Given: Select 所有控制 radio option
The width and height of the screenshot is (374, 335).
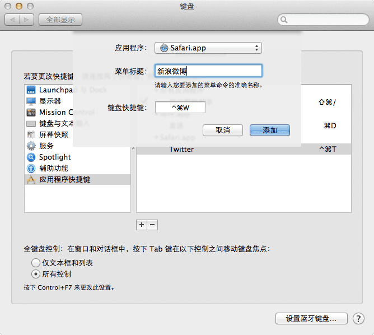Looking at the screenshot, I should pyautogui.click(x=35, y=274).
